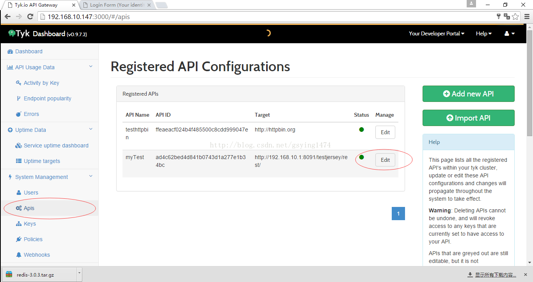Screen dimensions: 533x282
Task: Click the page info icon before the URL
Action: pyautogui.click(x=43, y=17)
